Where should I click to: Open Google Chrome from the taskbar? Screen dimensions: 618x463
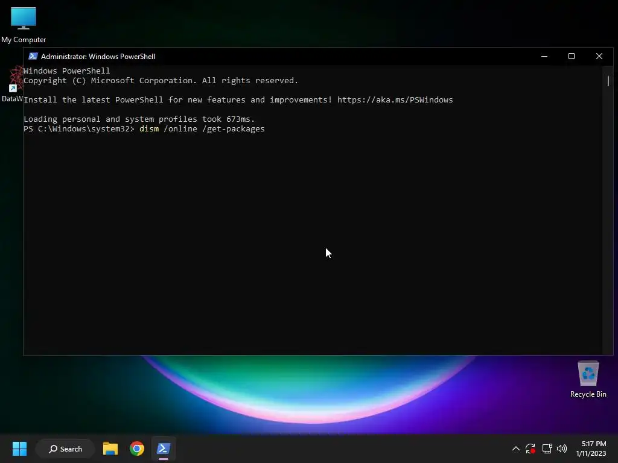point(137,449)
